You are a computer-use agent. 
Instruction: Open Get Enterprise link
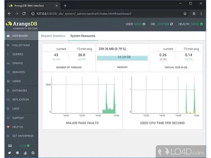click(21, 136)
